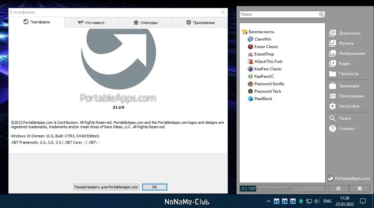Open PeerBlock app icon
This screenshot has width=374, height=208.
[x=250, y=99]
